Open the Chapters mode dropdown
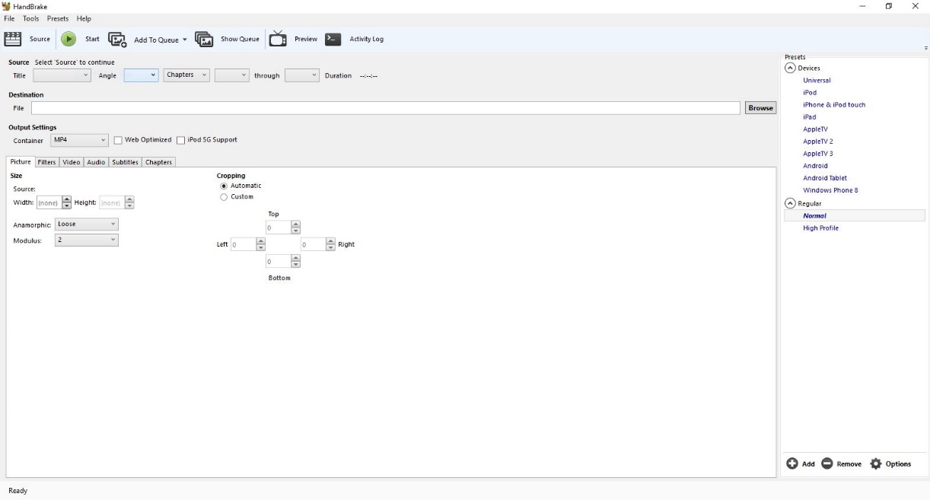 tap(186, 75)
